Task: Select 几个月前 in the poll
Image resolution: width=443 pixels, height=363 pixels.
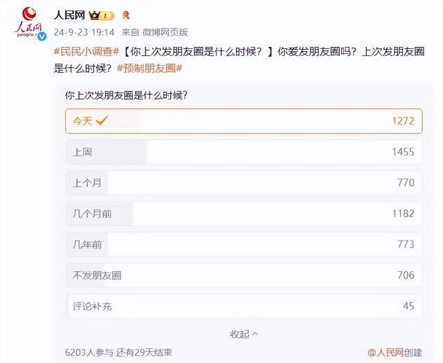Action: coord(244,214)
